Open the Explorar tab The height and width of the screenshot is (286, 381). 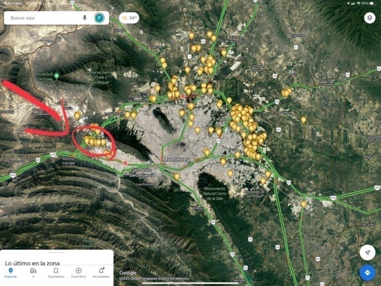11,273
